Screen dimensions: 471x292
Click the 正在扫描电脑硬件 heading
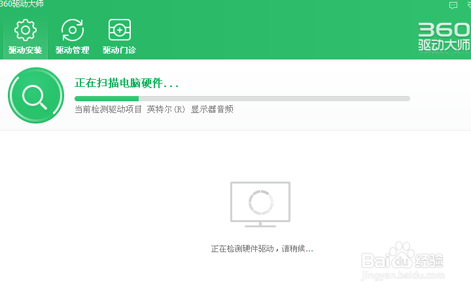(126, 83)
